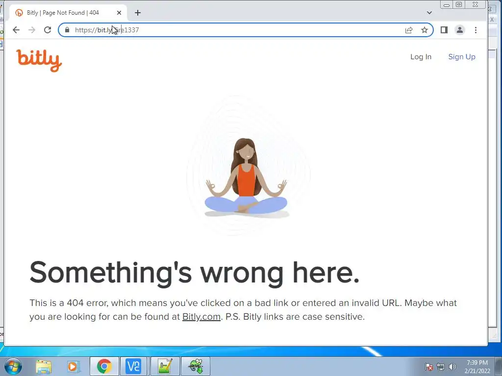Minimize the Chrome window

[447, 4]
